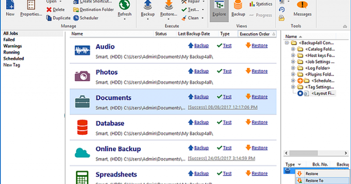This screenshot has width=351, height=184.
Task: Click the New job icon
Action: [x=10, y=5]
